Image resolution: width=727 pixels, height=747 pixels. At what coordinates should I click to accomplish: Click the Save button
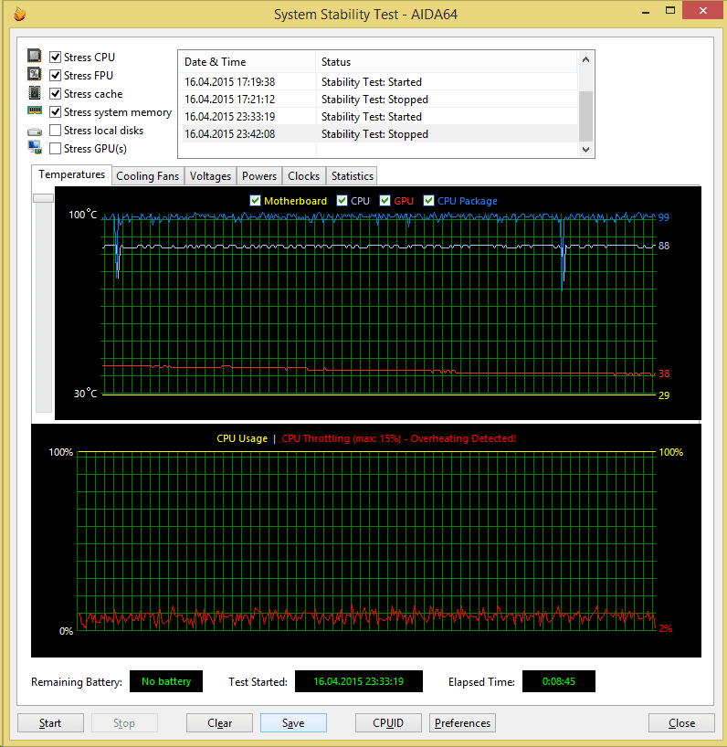(293, 722)
